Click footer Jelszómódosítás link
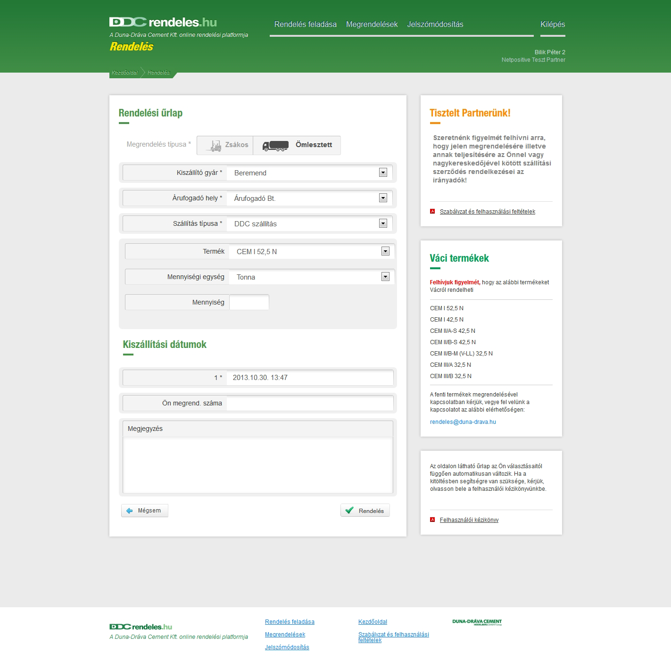This screenshot has height=669, width=671. click(287, 647)
